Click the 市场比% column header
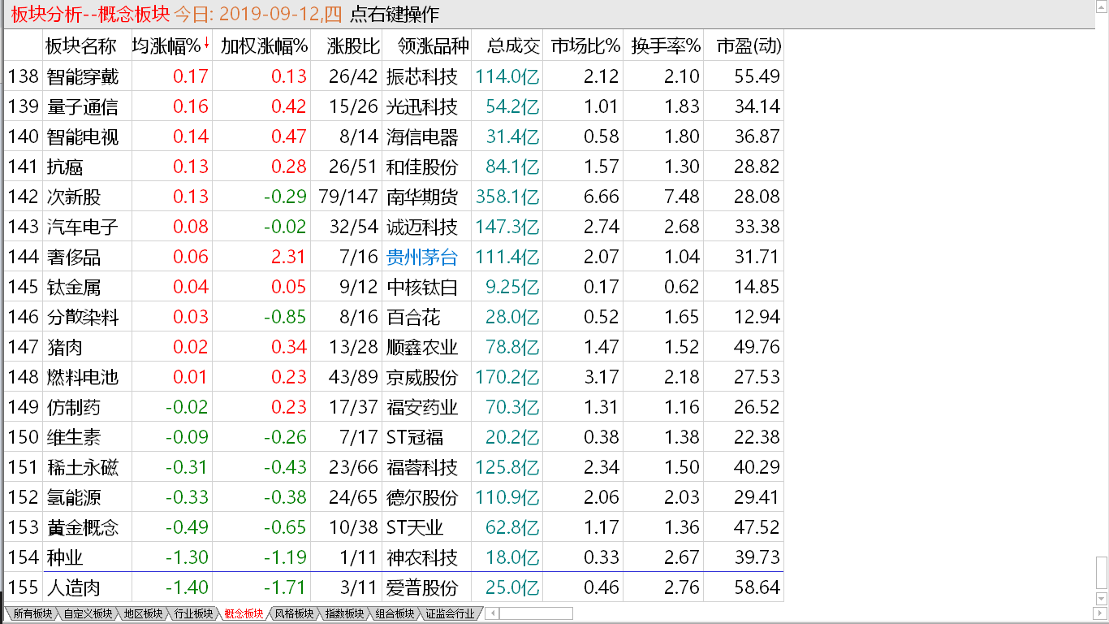Image resolution: width=1109 pixels, height=624 pixels. (x=585, y=45)
